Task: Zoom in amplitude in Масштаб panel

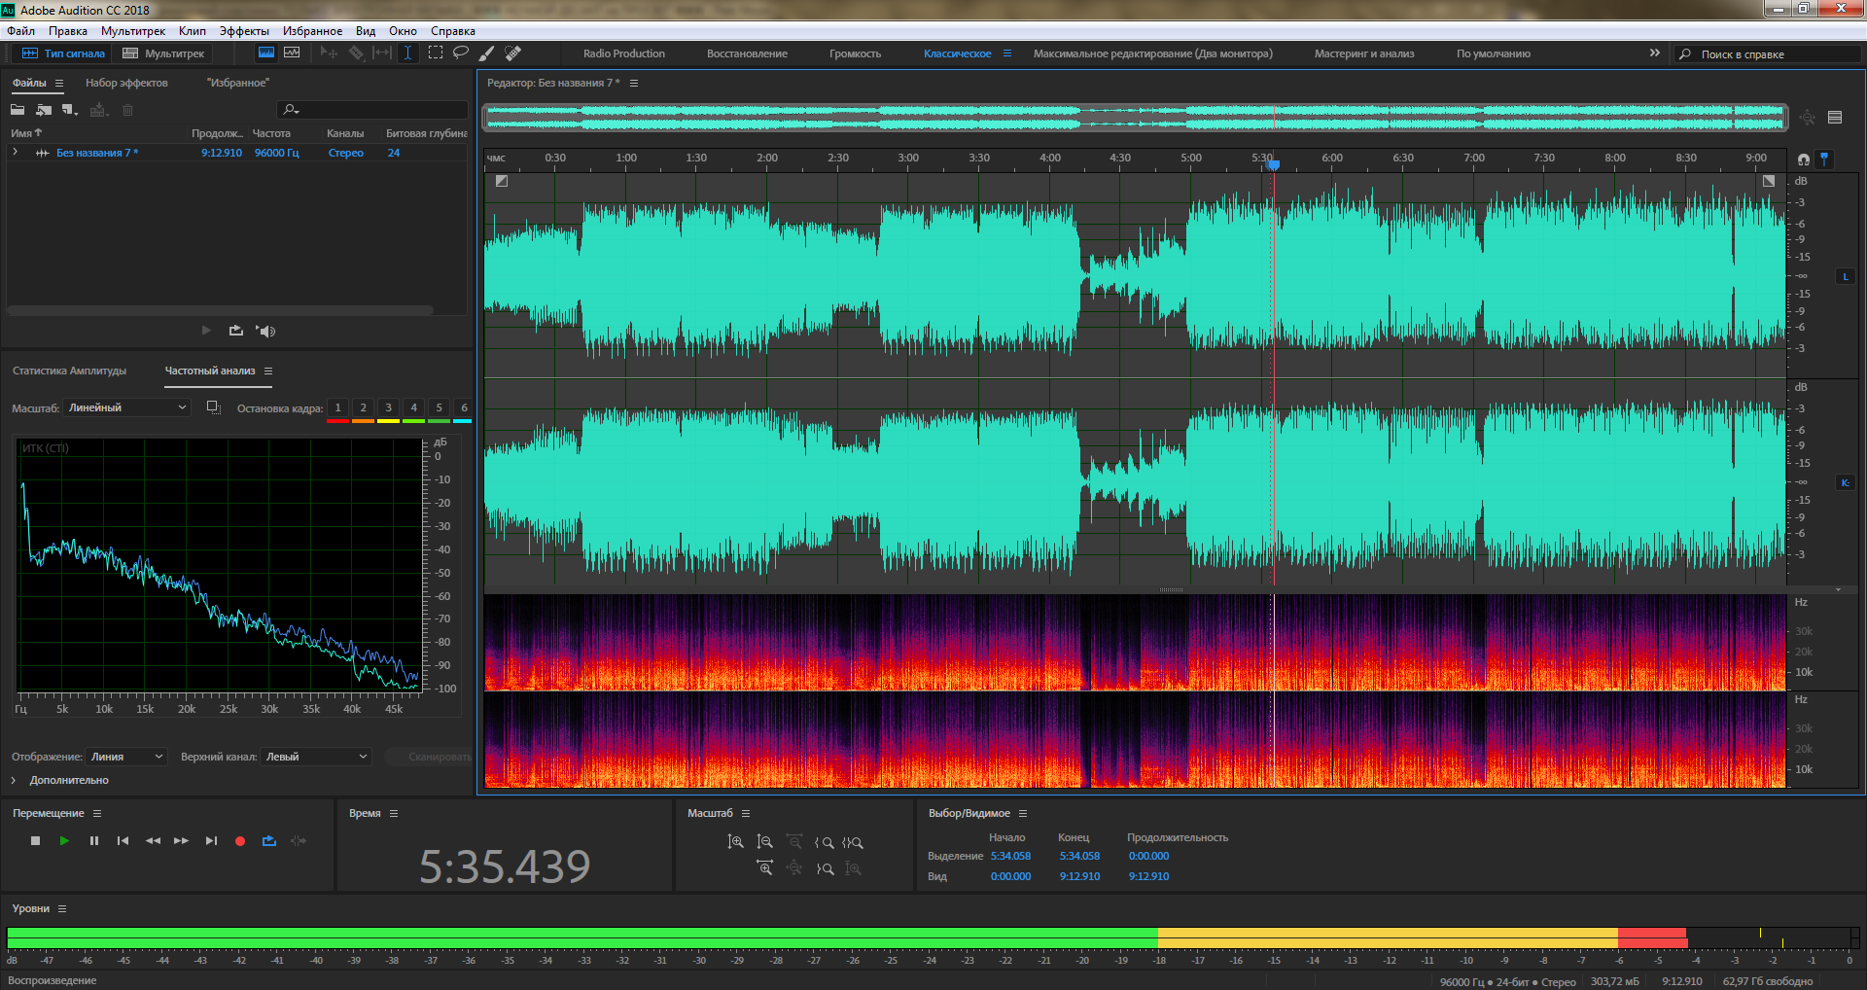Action: [735, 842]
